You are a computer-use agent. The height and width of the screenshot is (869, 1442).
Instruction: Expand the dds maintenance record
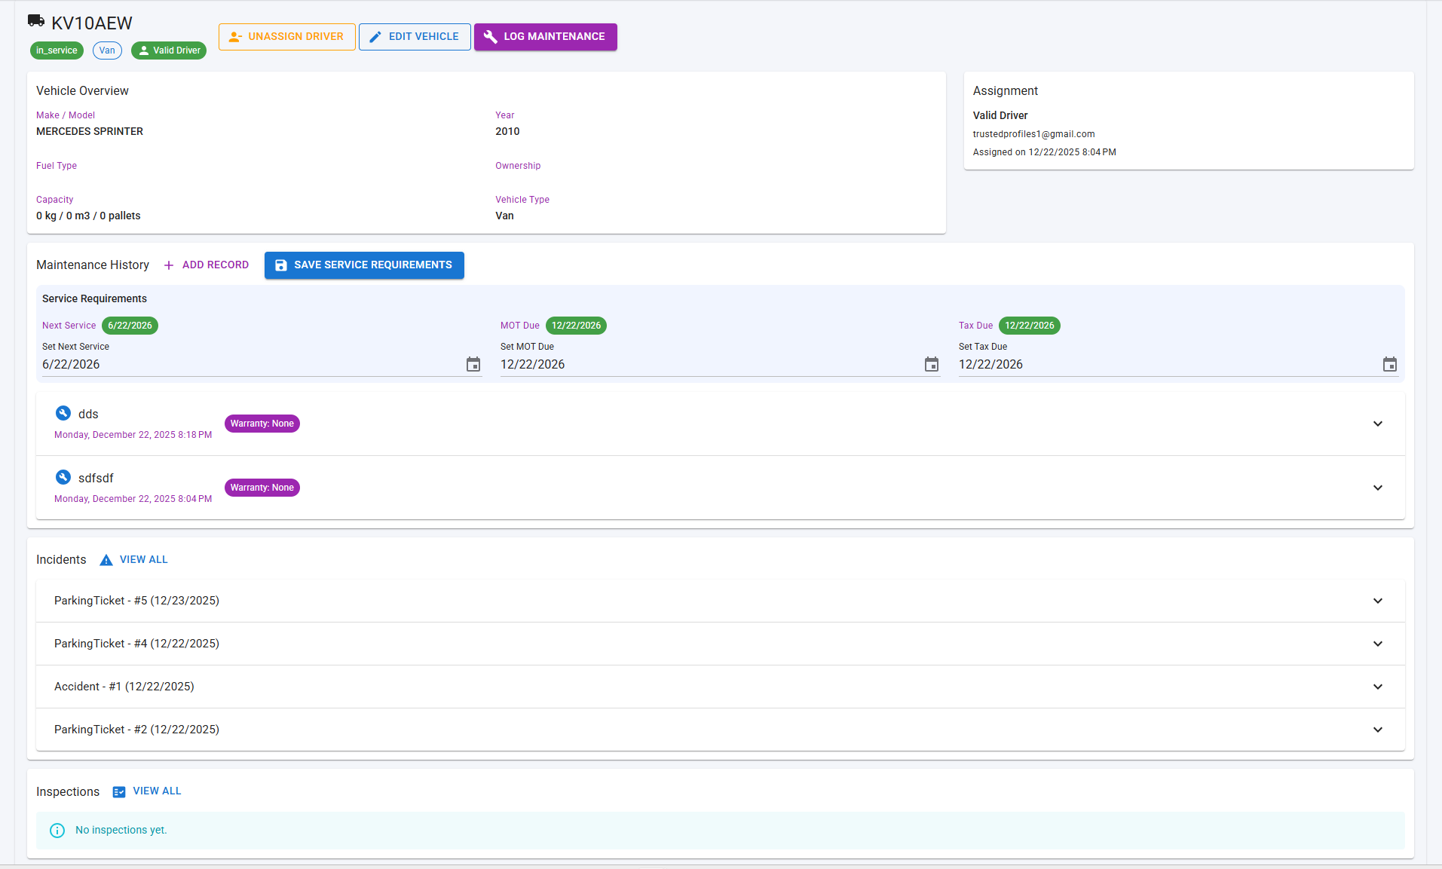pos(1377,424)
